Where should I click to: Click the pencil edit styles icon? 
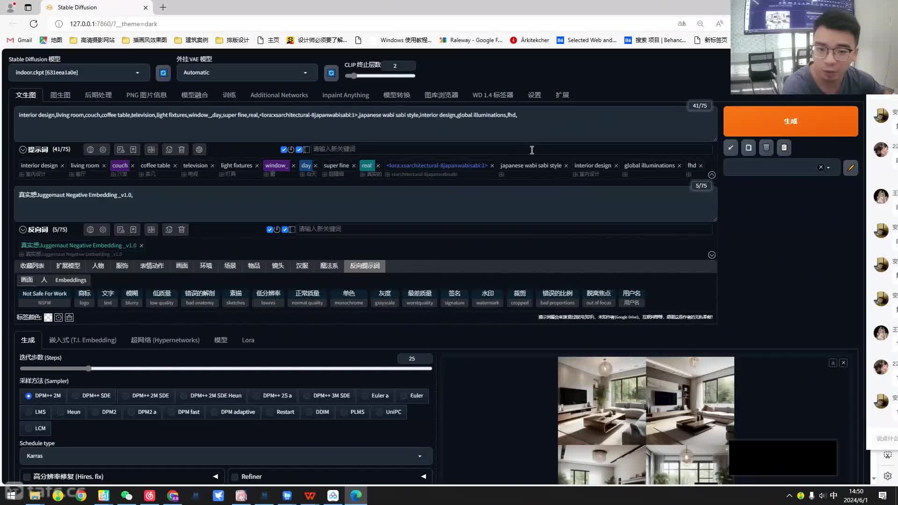click(850, 167)
